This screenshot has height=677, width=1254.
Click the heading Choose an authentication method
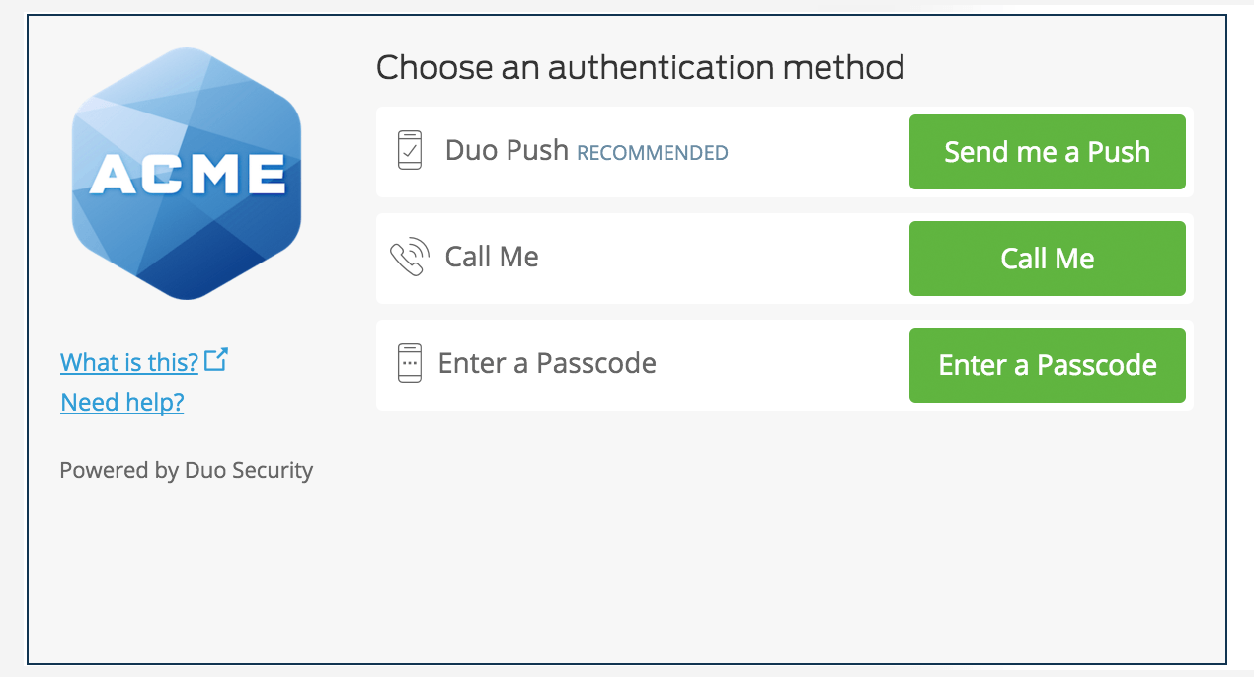(x=640, y=67)
